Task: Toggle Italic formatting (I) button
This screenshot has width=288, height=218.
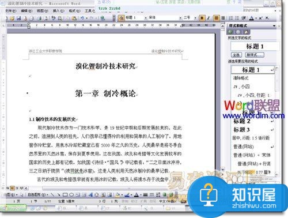Action: click(x=209, y=18)
